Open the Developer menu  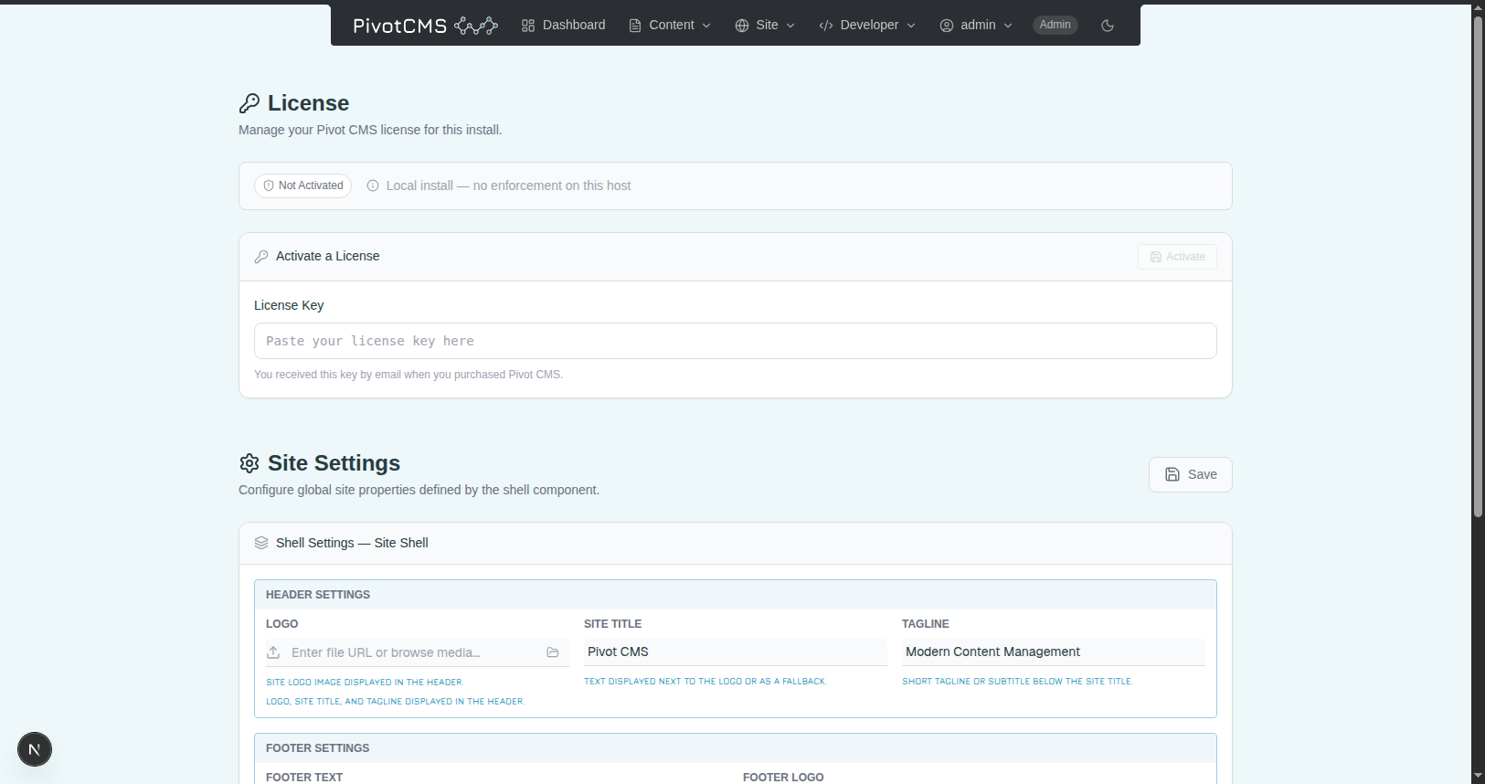tap(867, 25)
